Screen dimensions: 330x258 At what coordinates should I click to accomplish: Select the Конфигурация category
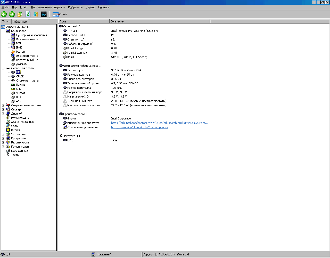[x=21, y=147]
